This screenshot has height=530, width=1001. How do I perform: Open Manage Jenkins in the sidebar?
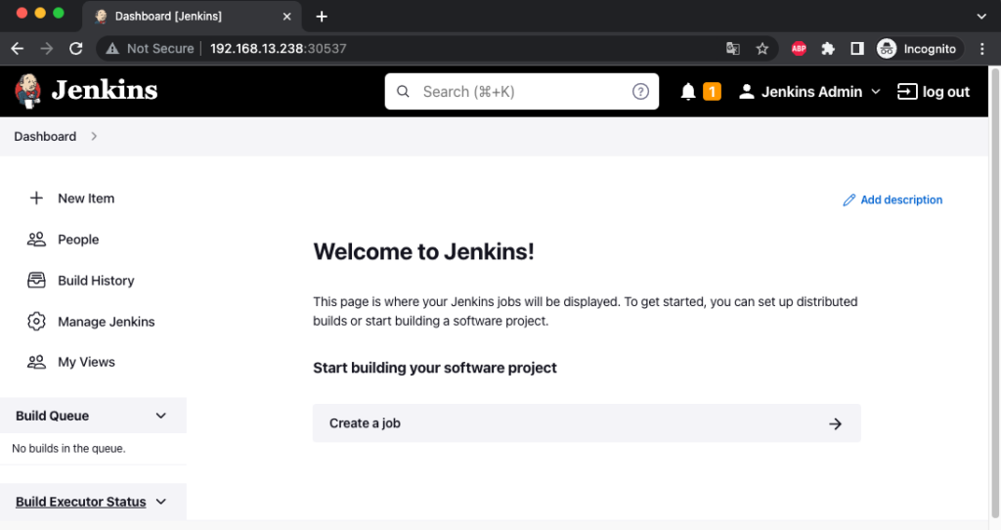point(106,321)
